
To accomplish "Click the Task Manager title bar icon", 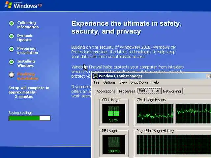I will pos(95,76).
